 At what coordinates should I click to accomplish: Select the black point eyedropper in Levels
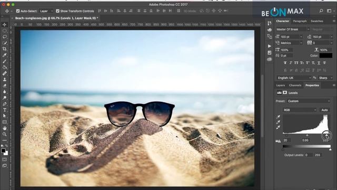[279, 117]
